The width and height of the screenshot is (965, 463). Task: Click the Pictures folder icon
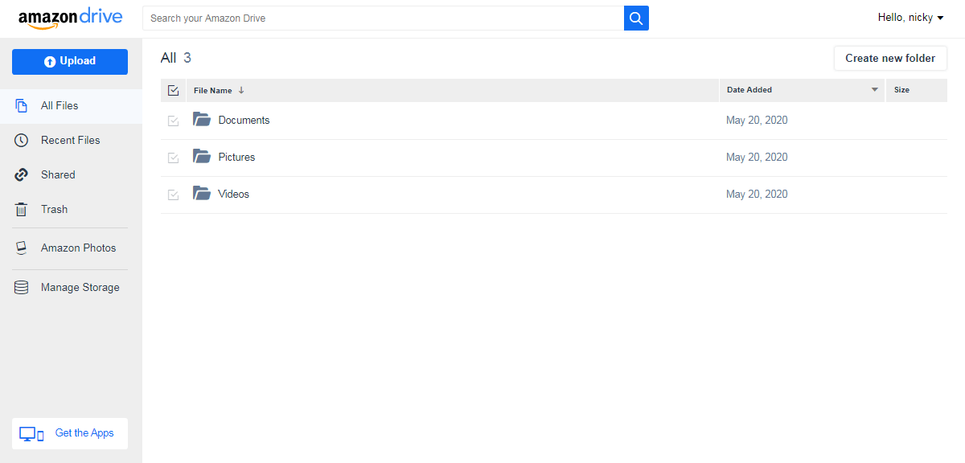(x=201, y=156)
